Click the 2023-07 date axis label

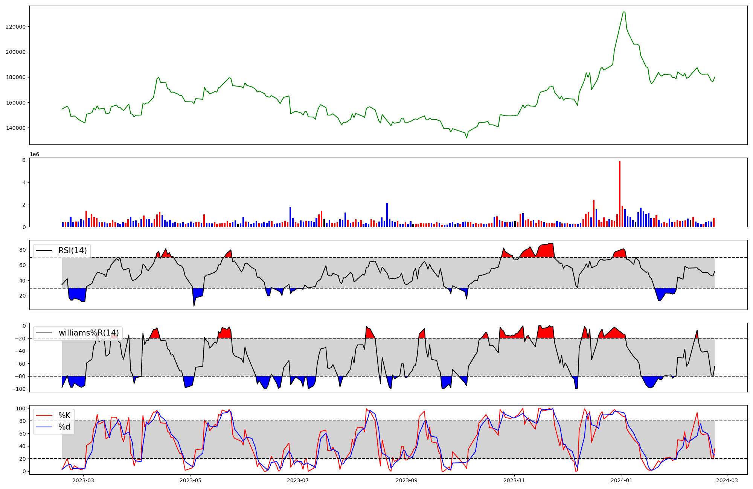pos(298,480)
